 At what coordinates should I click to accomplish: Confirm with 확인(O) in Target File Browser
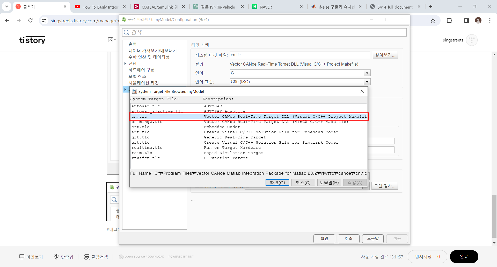(x=277, y=182)
